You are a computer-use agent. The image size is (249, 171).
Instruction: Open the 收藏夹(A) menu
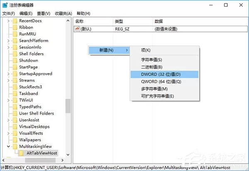63,14
